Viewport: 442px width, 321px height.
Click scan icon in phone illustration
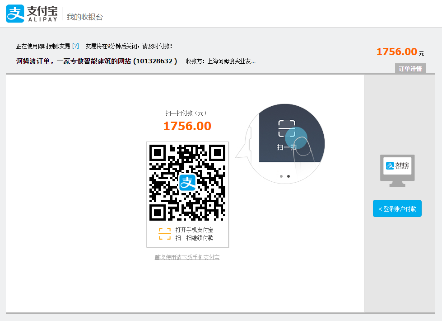click(287, 128)
